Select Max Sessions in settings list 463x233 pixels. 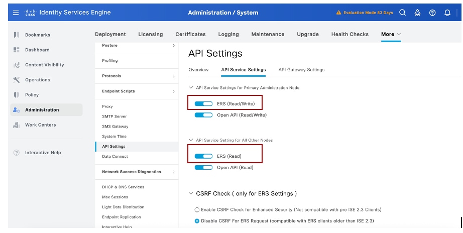[115, 197]
